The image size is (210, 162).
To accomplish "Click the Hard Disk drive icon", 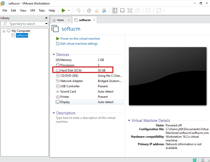I will point(58,70).
